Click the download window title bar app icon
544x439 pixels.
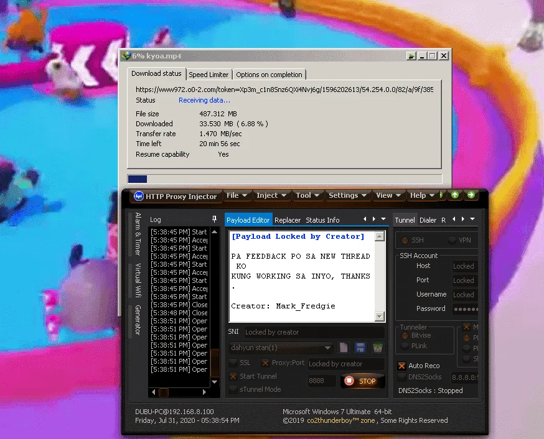point(126,56)
